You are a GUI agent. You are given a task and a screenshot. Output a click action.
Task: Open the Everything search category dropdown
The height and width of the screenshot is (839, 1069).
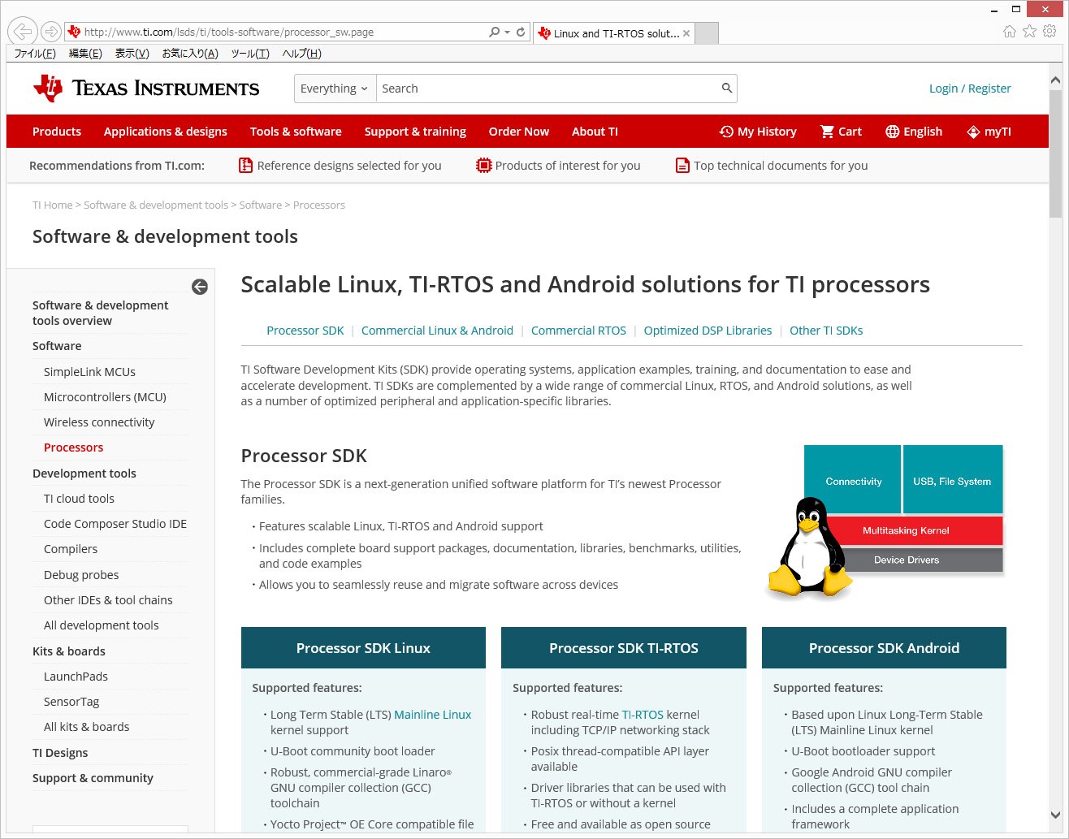[334, 89]
